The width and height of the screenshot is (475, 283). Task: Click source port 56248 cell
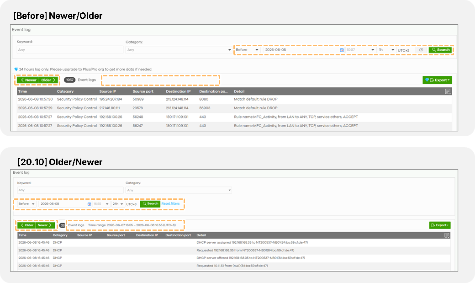point(137,117)
